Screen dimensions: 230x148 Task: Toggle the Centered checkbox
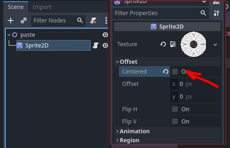(x=175, y=72)
